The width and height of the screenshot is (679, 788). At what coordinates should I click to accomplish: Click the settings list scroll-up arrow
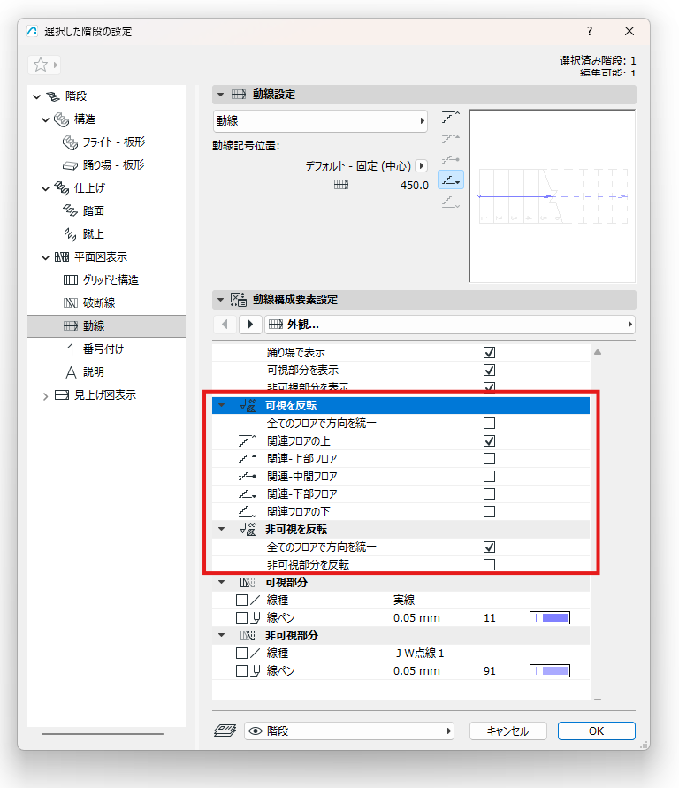point(598,352)
